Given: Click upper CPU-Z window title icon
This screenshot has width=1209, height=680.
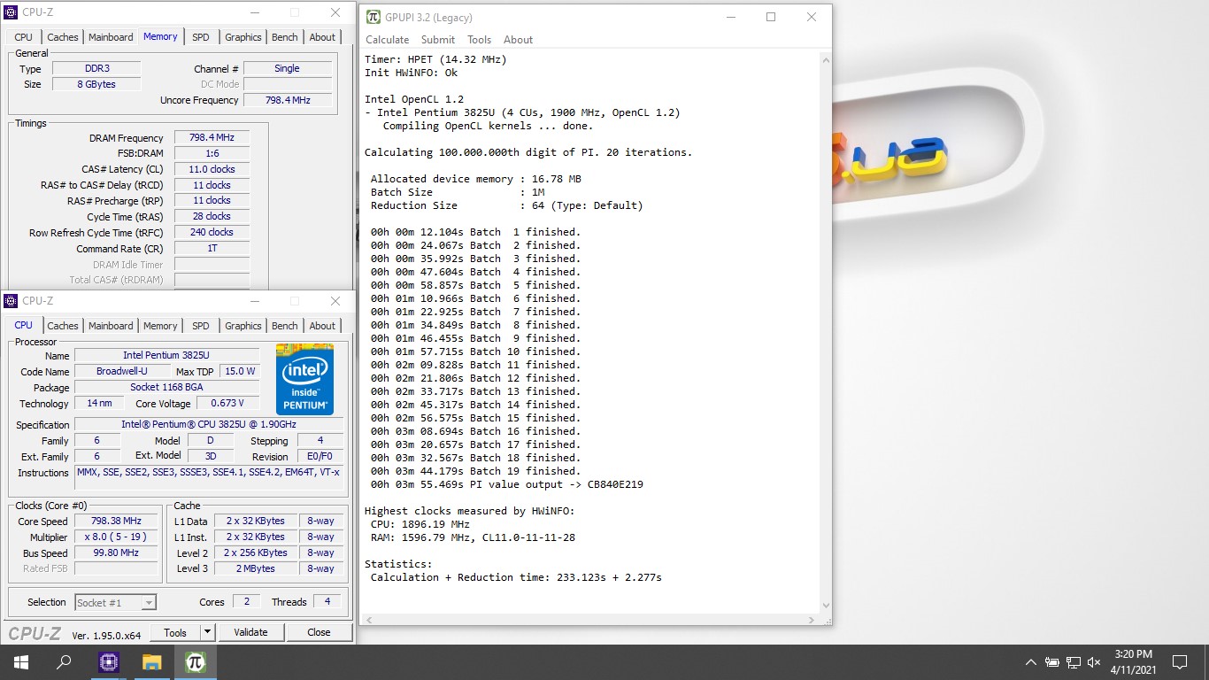Looking at the screenshot, I should [x=11, y=12].
